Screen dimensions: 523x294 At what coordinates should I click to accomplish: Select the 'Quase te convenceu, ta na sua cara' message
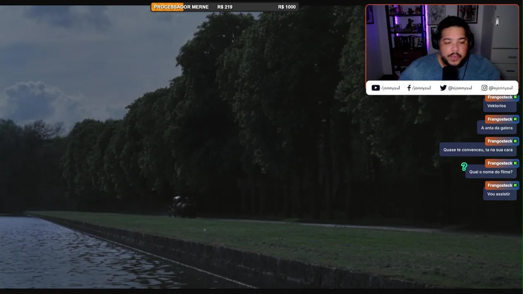(478, 150)
